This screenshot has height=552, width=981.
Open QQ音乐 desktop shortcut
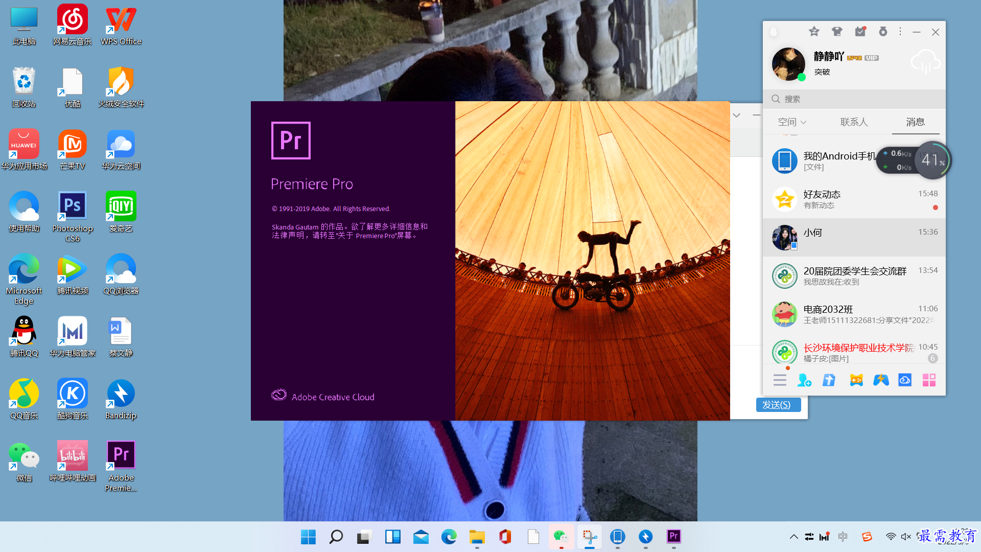tap(24, 398)
